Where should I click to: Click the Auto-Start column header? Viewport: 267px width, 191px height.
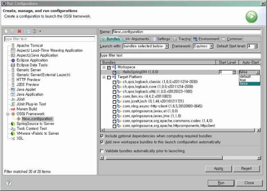point(250,62)
